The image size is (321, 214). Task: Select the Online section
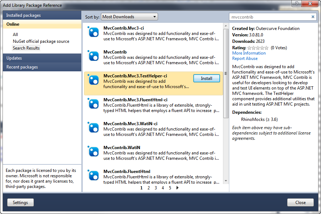coord(42,24)
